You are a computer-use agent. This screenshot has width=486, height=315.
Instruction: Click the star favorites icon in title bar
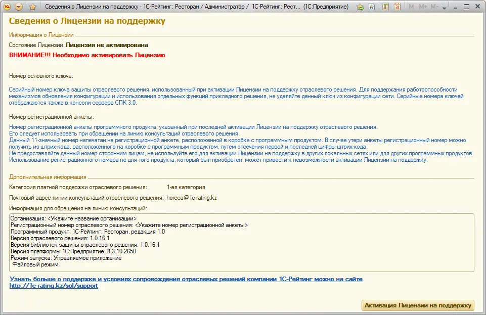tap(32, 7)
